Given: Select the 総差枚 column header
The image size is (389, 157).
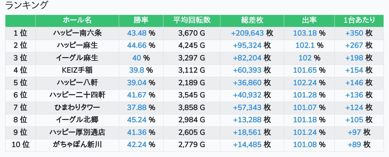Looking at the screenshot, I should click(x=252, y=20).
